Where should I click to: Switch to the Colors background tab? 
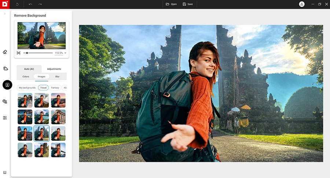[x=26, y=77]
